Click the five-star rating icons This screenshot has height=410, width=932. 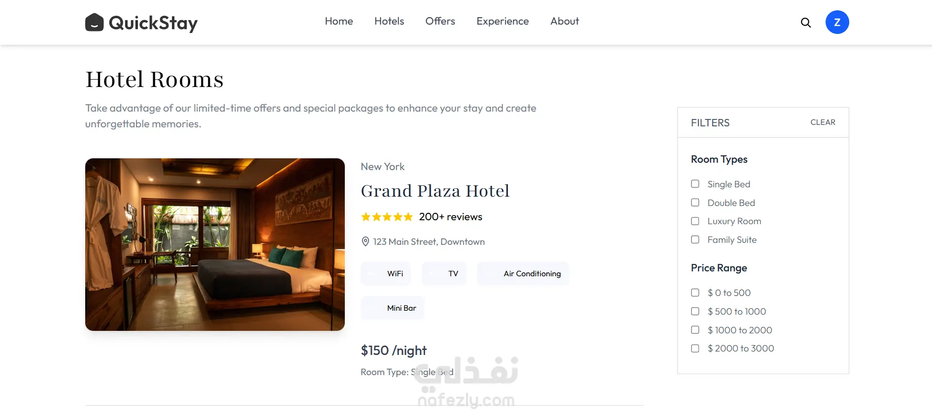click(x=387, y=217)
